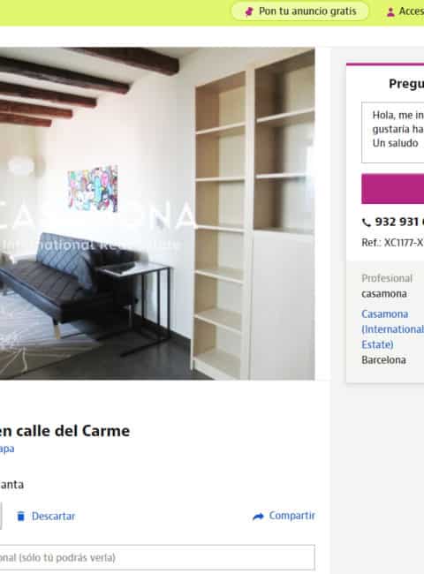Click the magenta contact submit button

pyautogui.click(x=392, y=188)
